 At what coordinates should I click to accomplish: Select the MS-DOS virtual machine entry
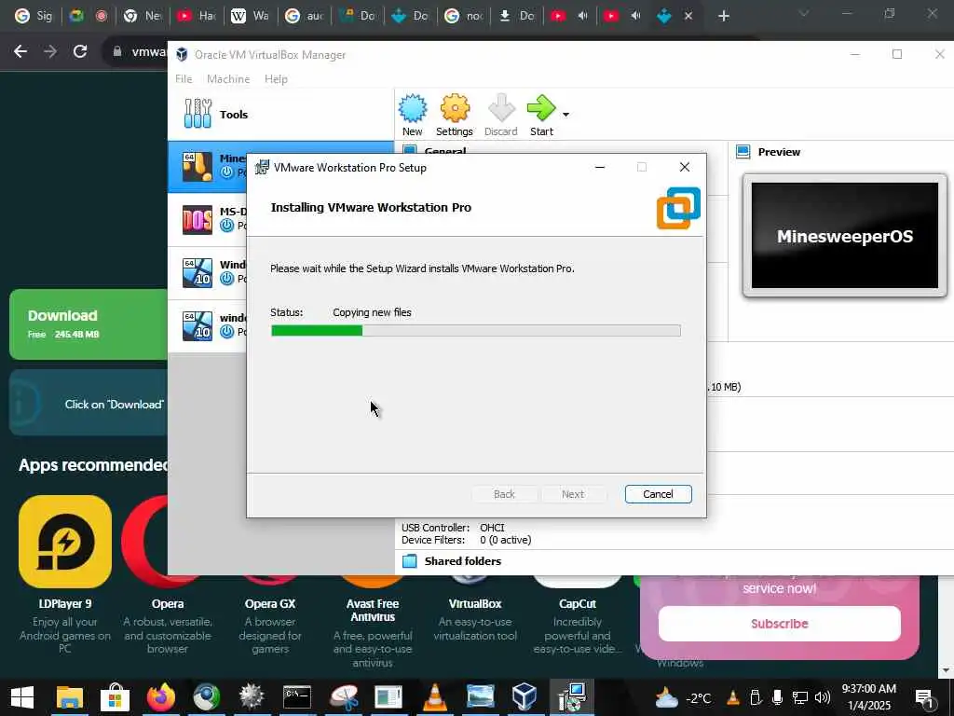point(208,220)
